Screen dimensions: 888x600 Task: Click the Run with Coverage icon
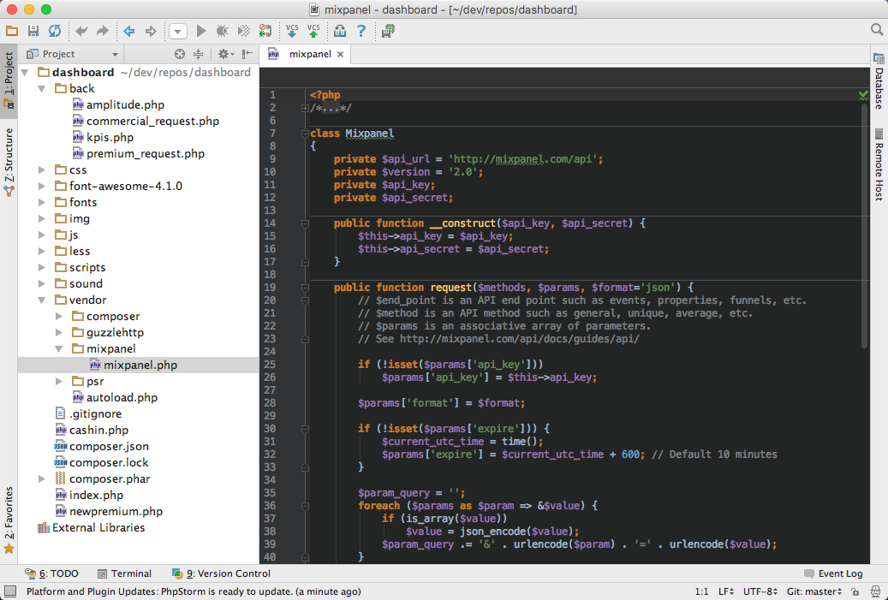tap(244, 31)
